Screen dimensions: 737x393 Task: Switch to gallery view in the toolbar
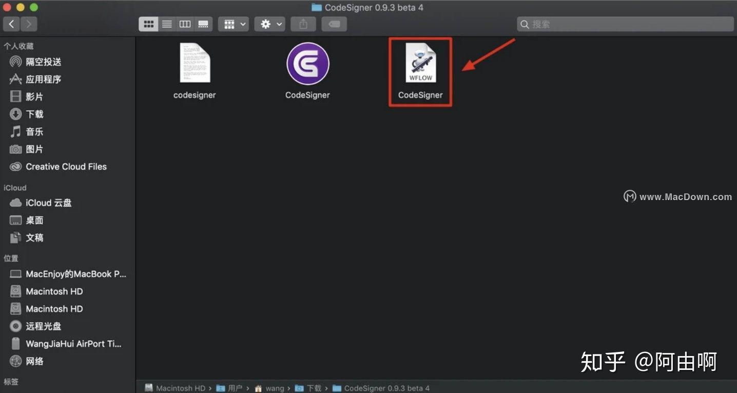203,24
